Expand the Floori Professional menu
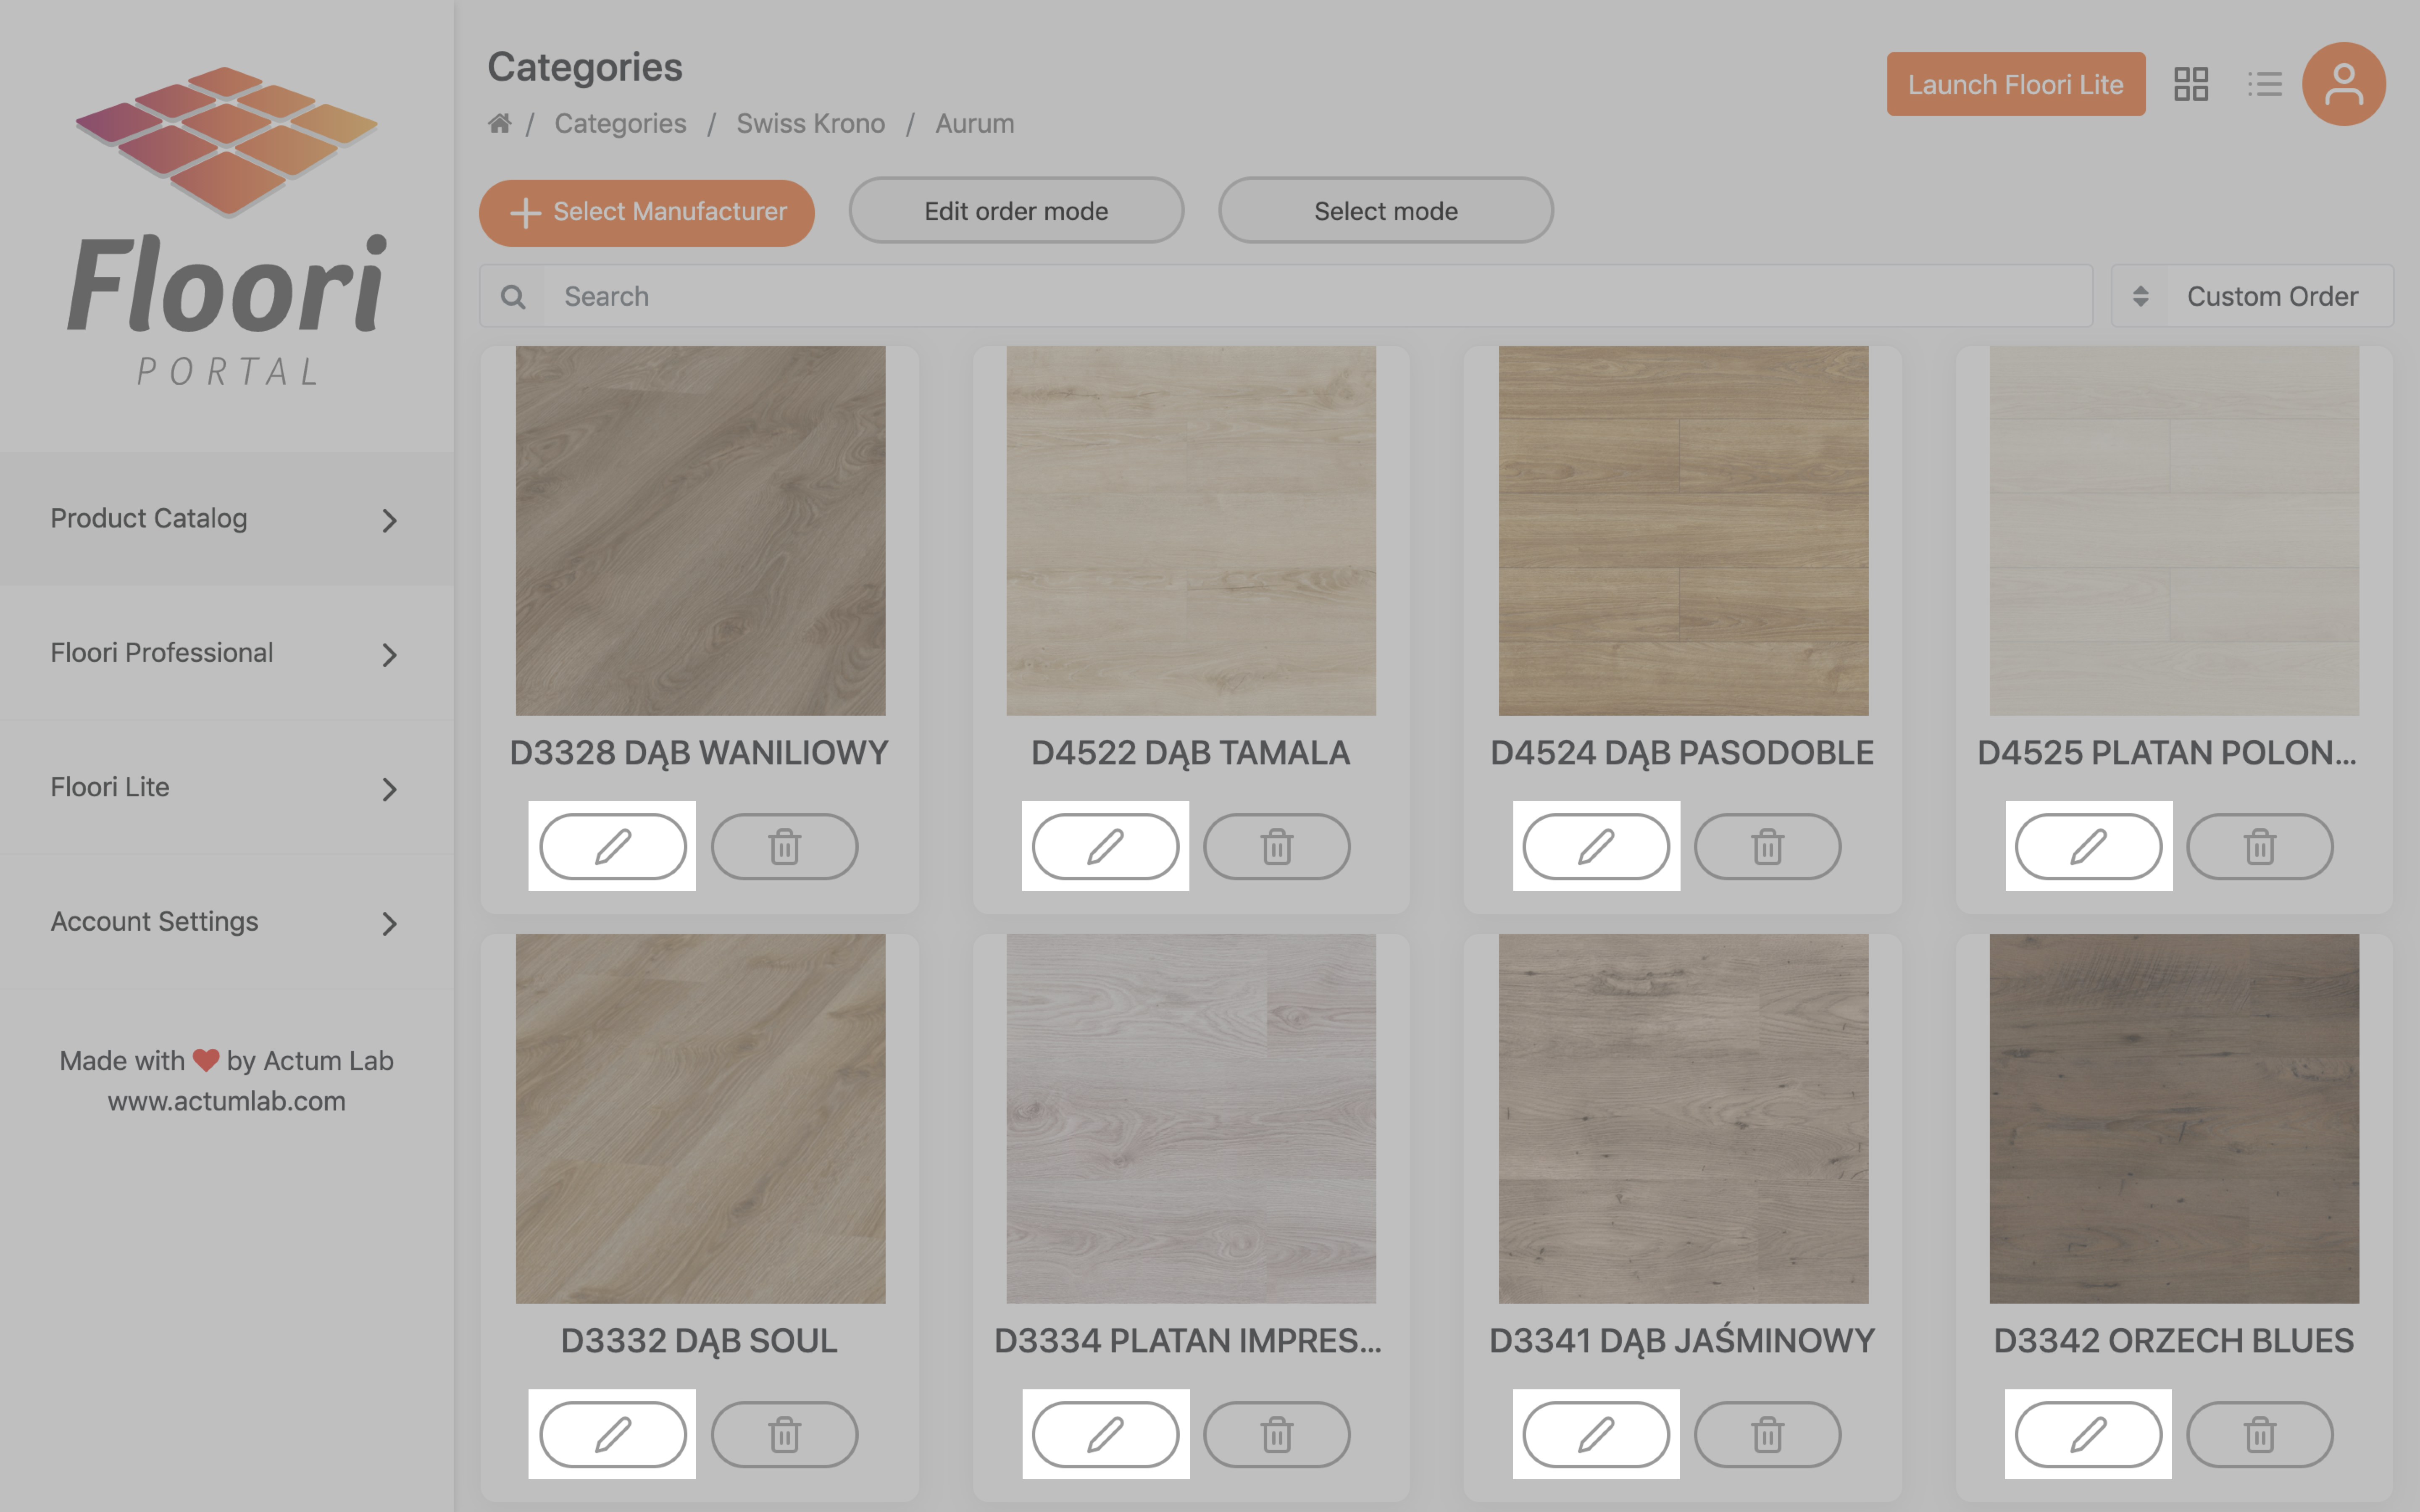The height and width of the screenshot is (1512, 2420). pos(226,653)
